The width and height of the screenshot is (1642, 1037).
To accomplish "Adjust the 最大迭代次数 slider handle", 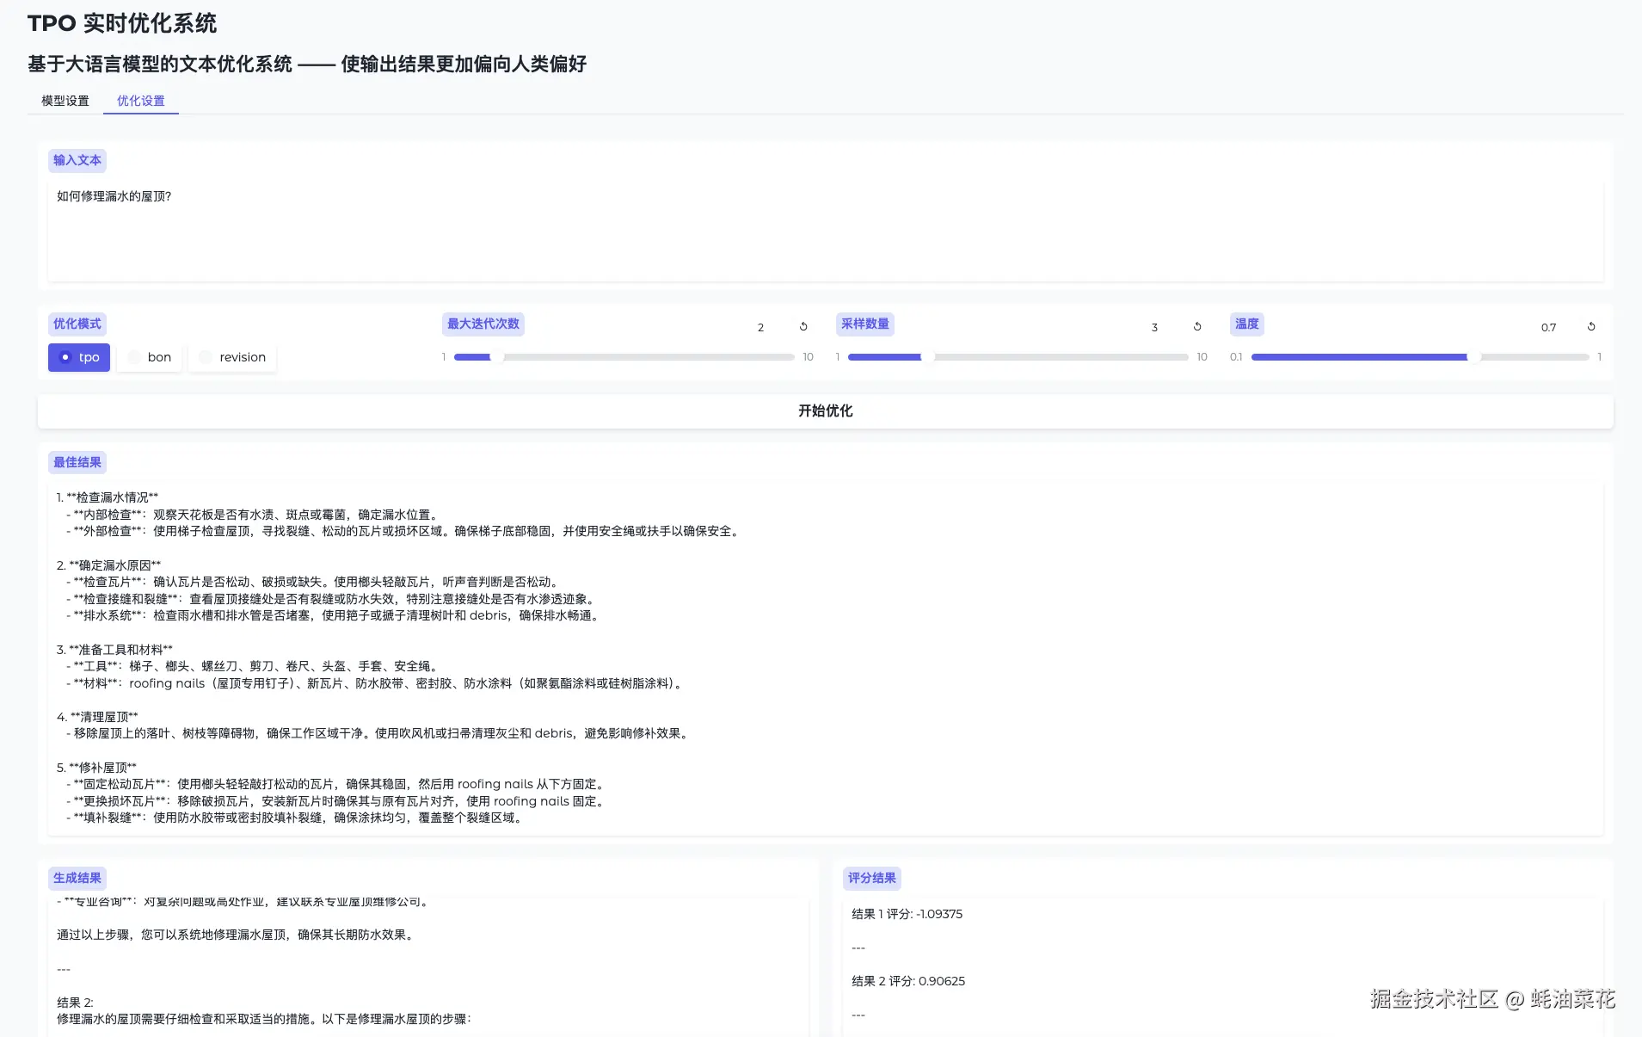I will point(497,356).
